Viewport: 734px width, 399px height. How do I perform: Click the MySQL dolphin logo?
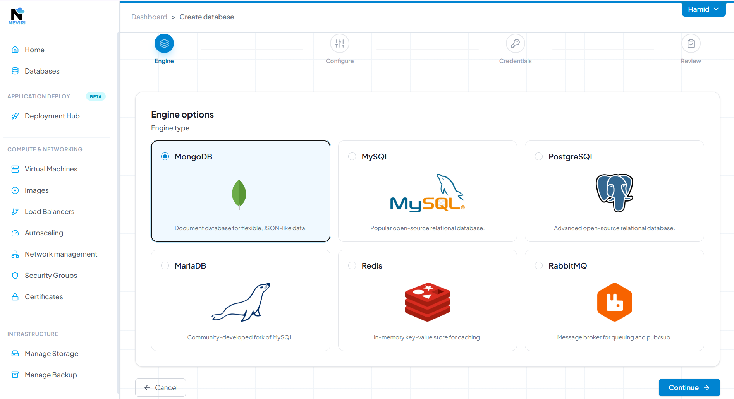[427, 193]
